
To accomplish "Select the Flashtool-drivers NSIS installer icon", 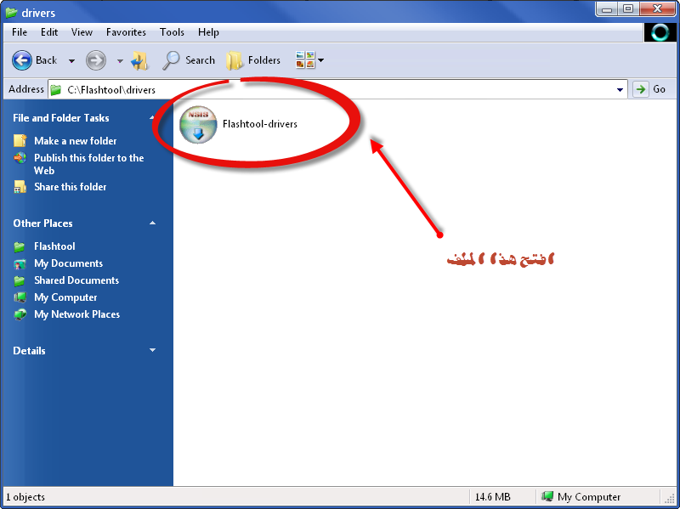I will [x=198, y=124].
